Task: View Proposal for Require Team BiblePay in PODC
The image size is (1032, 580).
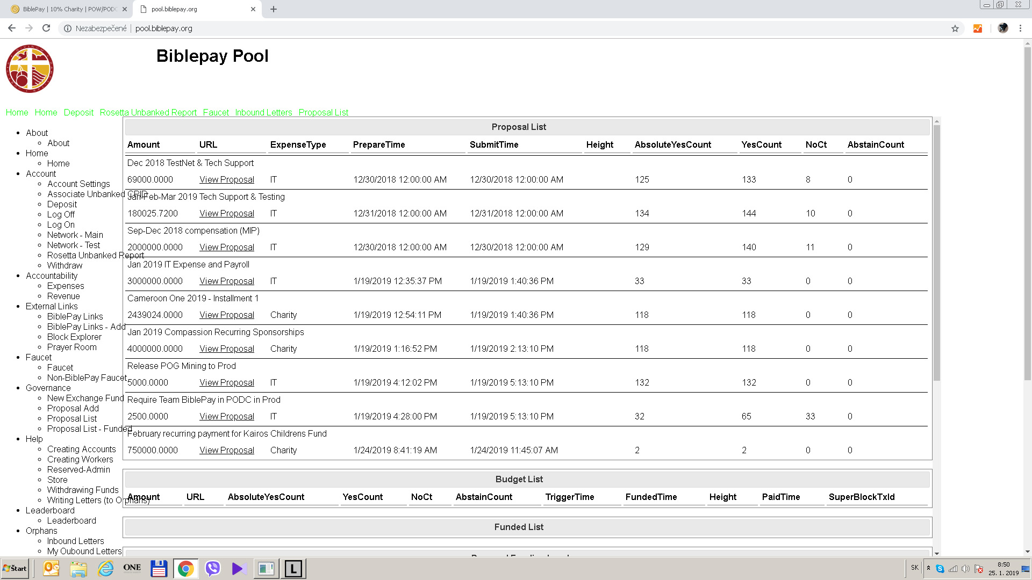Action: coord(227,417)
